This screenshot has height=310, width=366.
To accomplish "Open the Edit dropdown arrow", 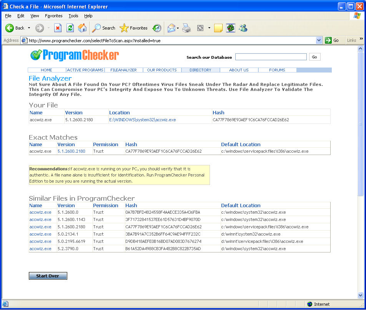I will 209,28.
